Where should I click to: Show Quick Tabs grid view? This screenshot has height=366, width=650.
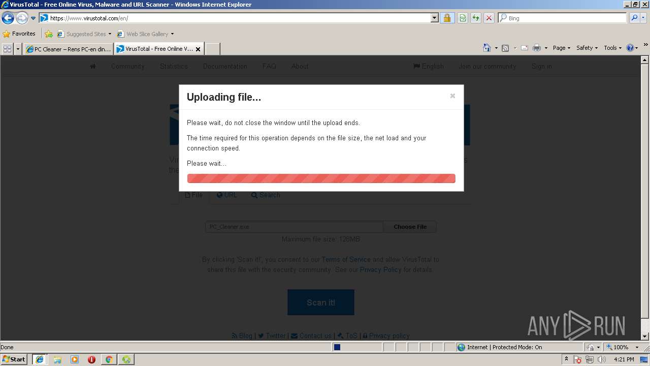pyautogui.click(x=8, y=49)
